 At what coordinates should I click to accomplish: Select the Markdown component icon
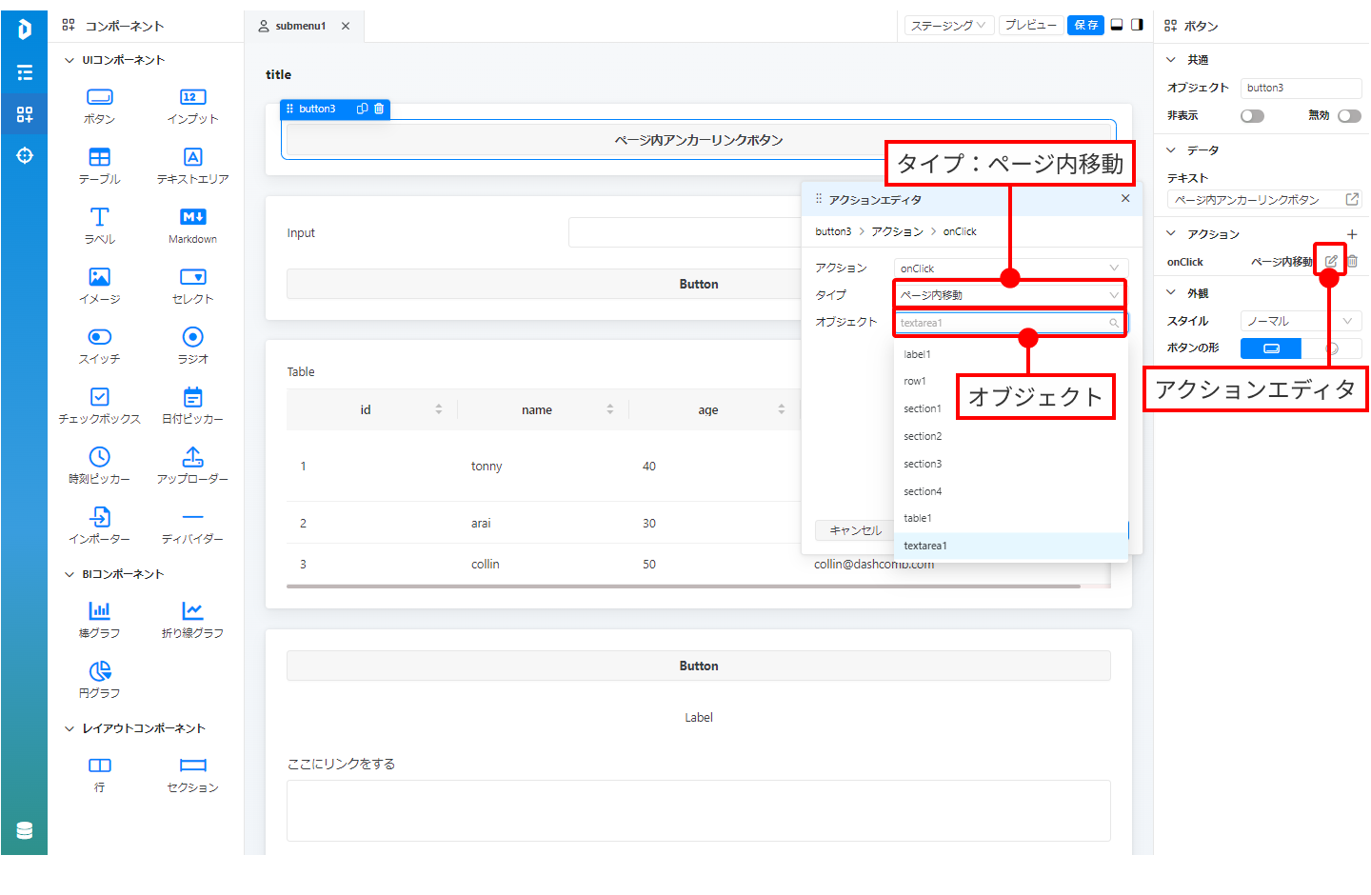coord(192,218)
